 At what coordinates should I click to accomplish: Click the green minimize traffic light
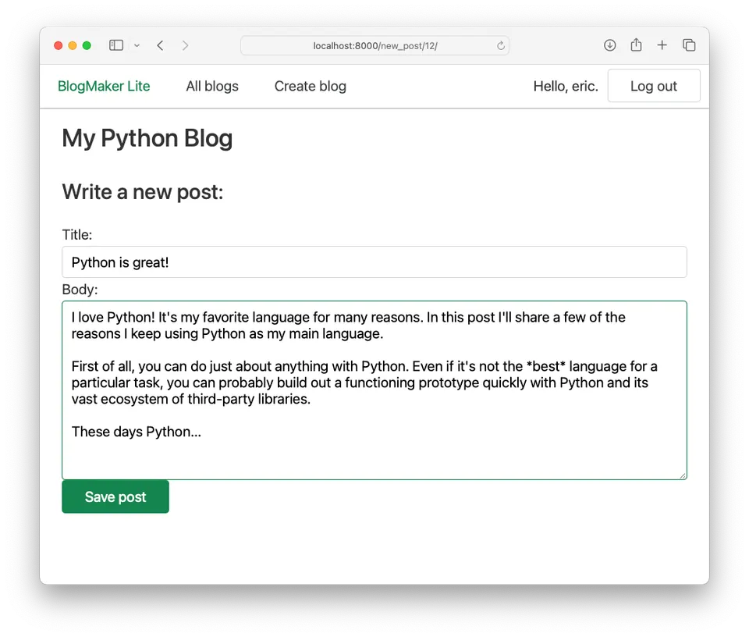(87, 45)
